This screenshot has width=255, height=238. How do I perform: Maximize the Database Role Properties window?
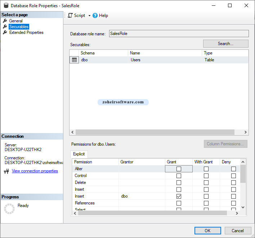coord(230,5)
